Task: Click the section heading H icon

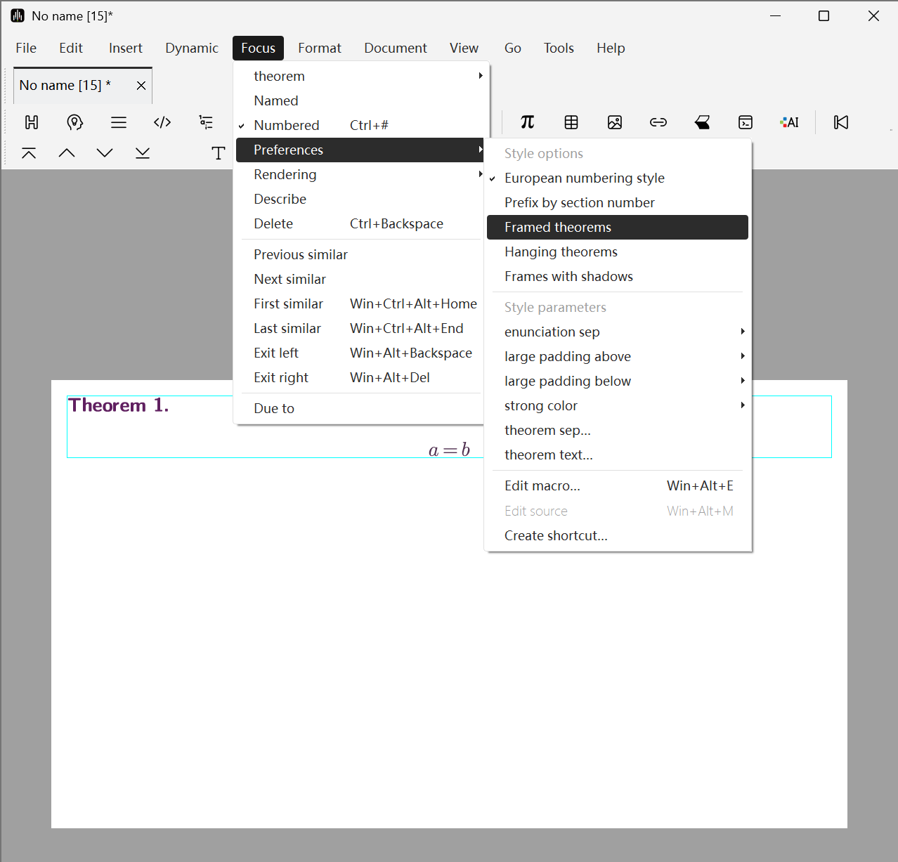Action: point(32,122)
